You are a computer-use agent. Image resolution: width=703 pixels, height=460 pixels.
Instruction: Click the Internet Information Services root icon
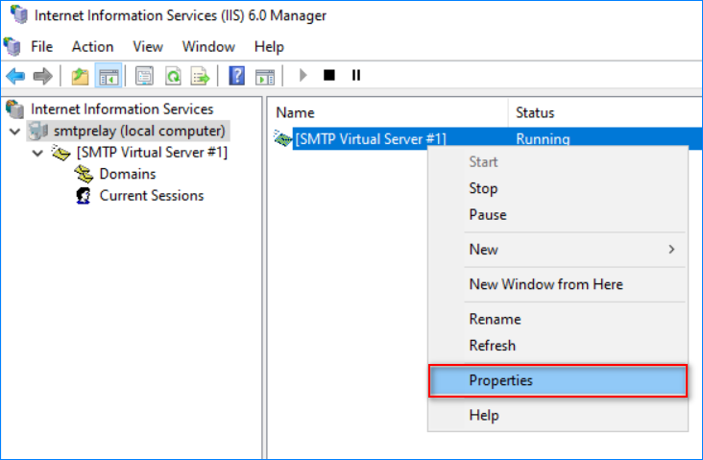tap(14, 109)
